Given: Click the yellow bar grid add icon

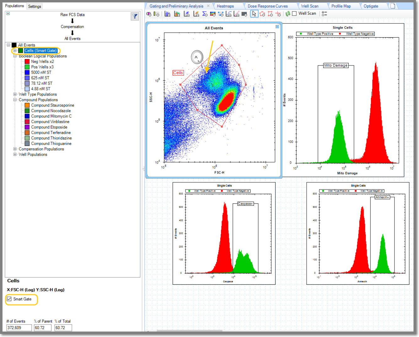Looking at the screenshot, I should 156,14.
